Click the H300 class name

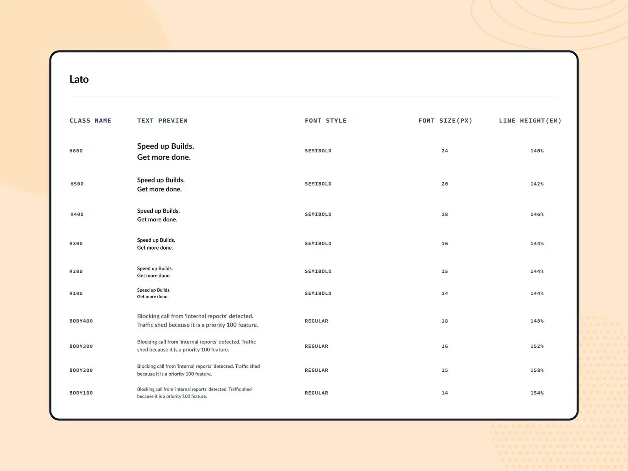[76, 243]
